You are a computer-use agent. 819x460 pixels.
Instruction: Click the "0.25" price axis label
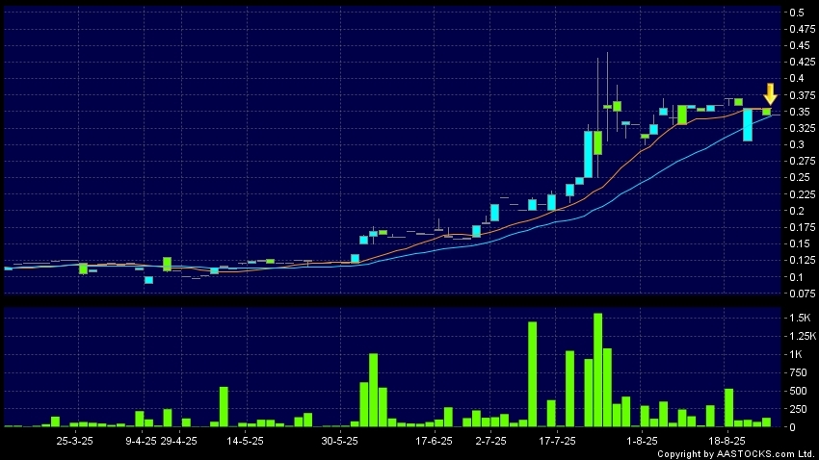click(x=800, y=178)
